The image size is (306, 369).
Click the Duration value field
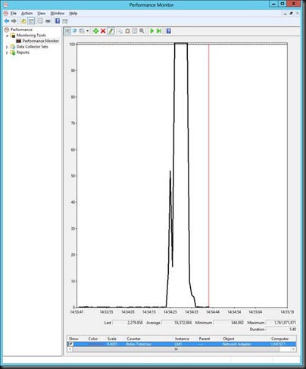coord(281,329)
